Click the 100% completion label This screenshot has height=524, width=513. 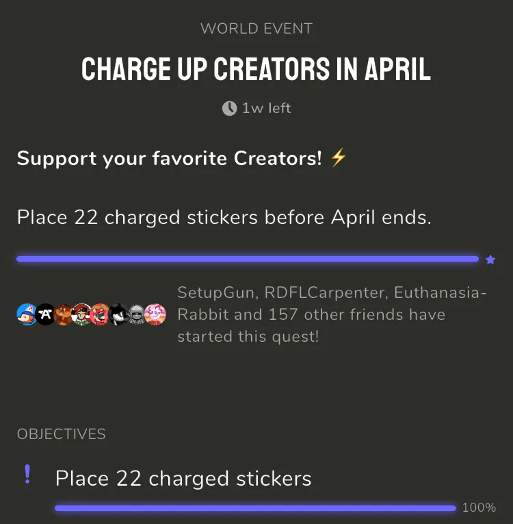pos(479,508)
